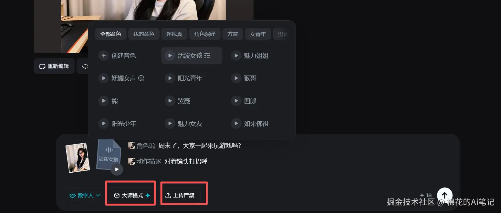
Task: Select the 方言 voice category tab
Action: pyautogui.click(x=233, y=34)
